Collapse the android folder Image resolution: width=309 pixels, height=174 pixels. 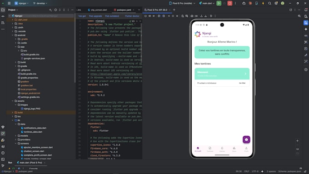(13, 35)
